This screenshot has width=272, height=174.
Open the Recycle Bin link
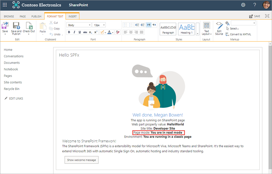tap(12, 89)
